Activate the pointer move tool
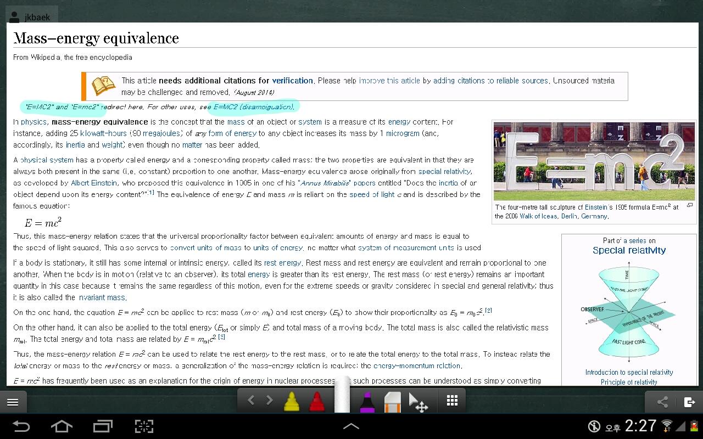703x439 pixels. pyautogui.click(x=419, y=402)
